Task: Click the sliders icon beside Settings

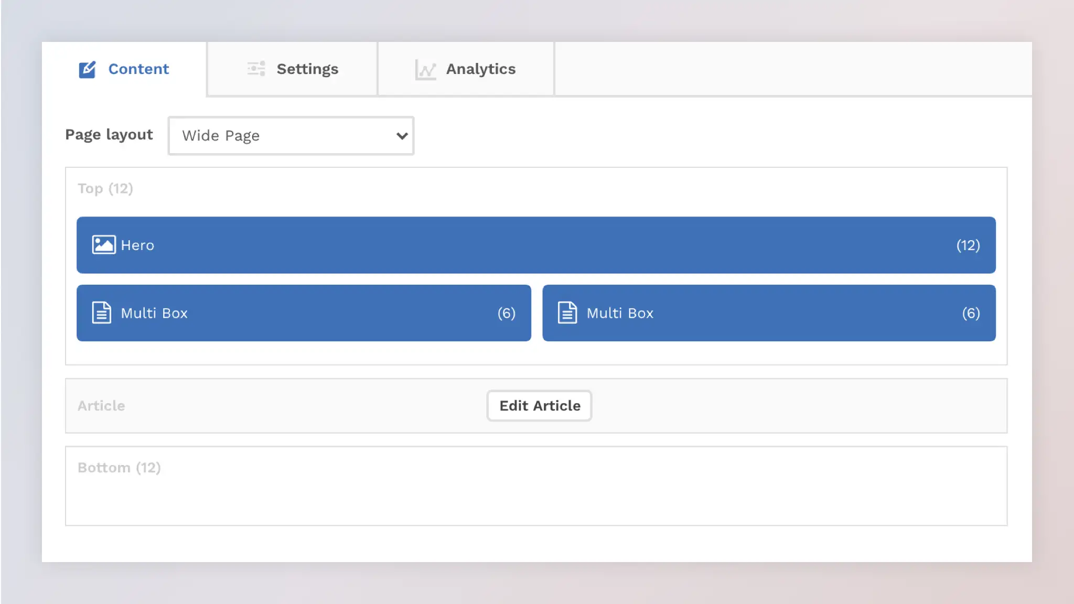Action: pos(255,69)
